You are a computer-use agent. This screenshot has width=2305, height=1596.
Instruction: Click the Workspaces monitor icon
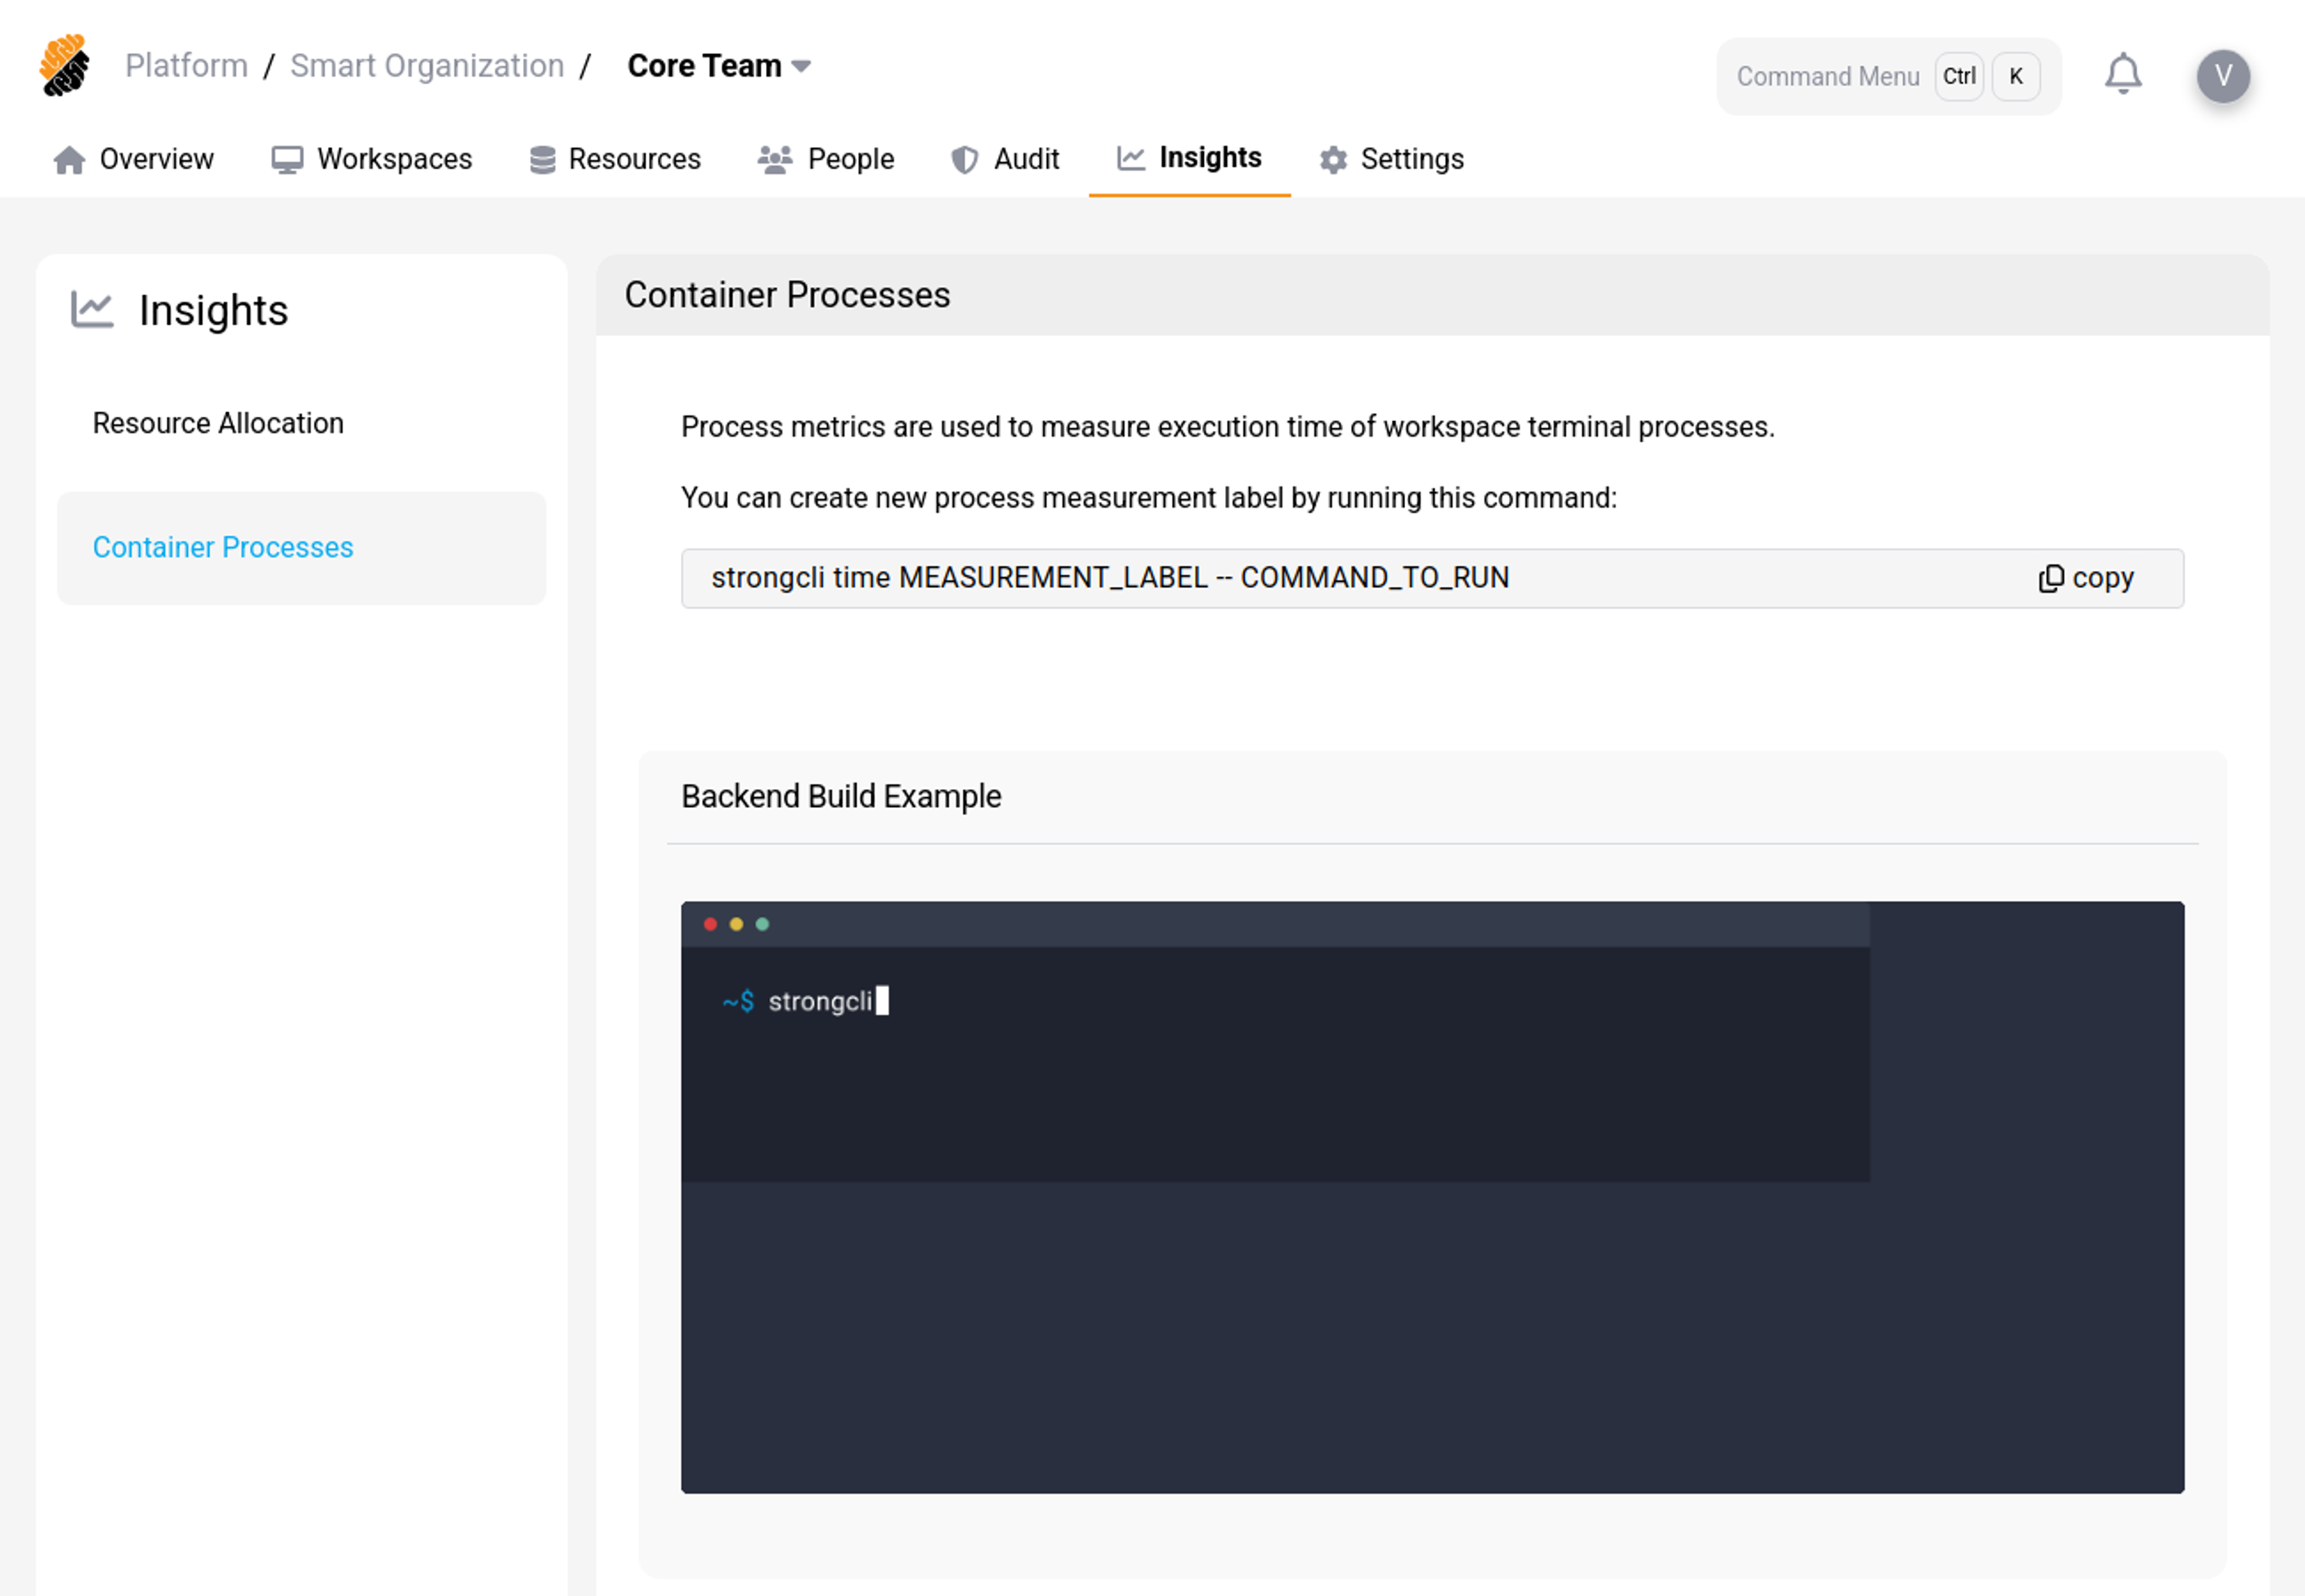click(287, 160)
